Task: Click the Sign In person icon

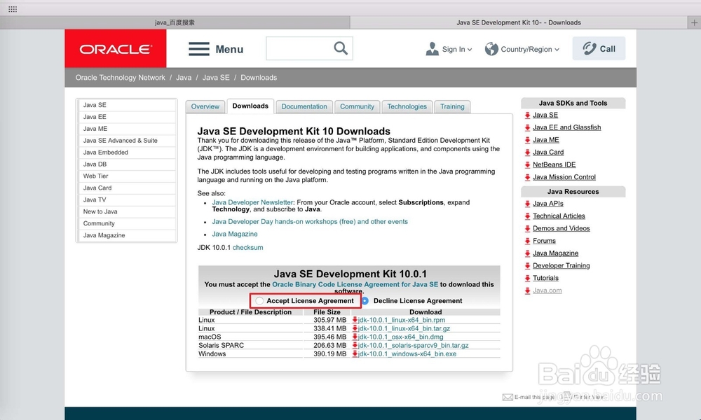Action: (x=432, y=49)
